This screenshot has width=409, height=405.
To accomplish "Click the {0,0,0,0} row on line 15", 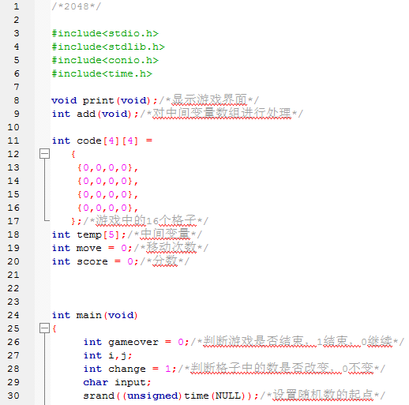I will pyautogui.click(x=107, y=194).
